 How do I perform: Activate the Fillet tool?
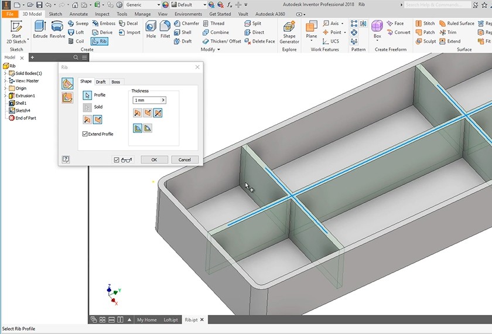166,29
